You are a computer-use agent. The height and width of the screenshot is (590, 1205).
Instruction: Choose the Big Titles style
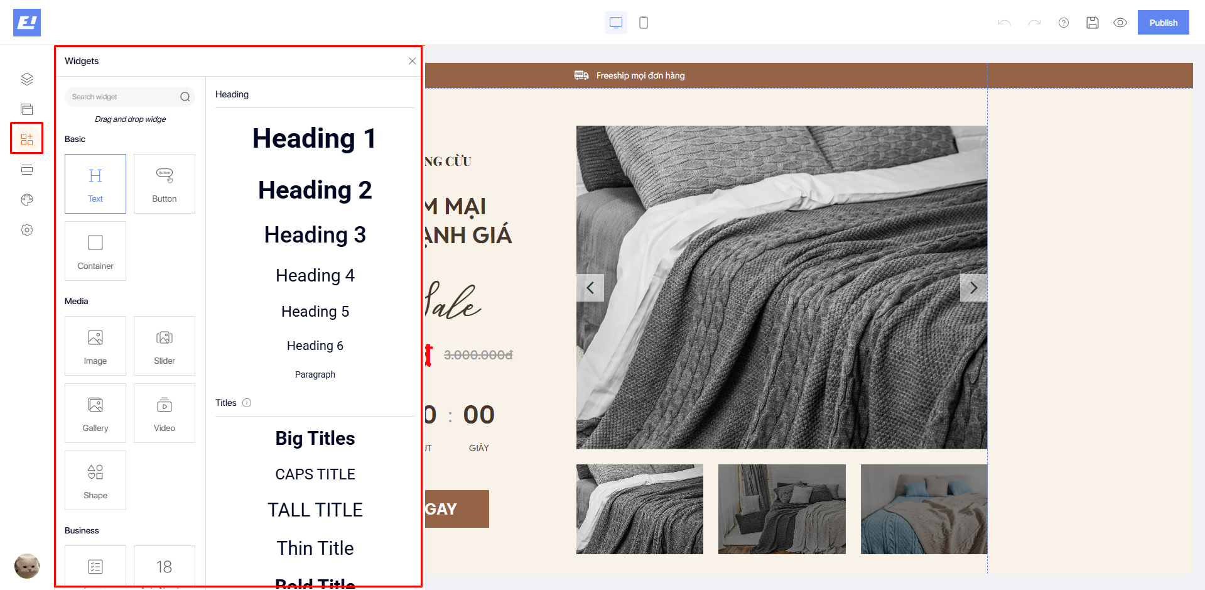[x=315, y=438]
